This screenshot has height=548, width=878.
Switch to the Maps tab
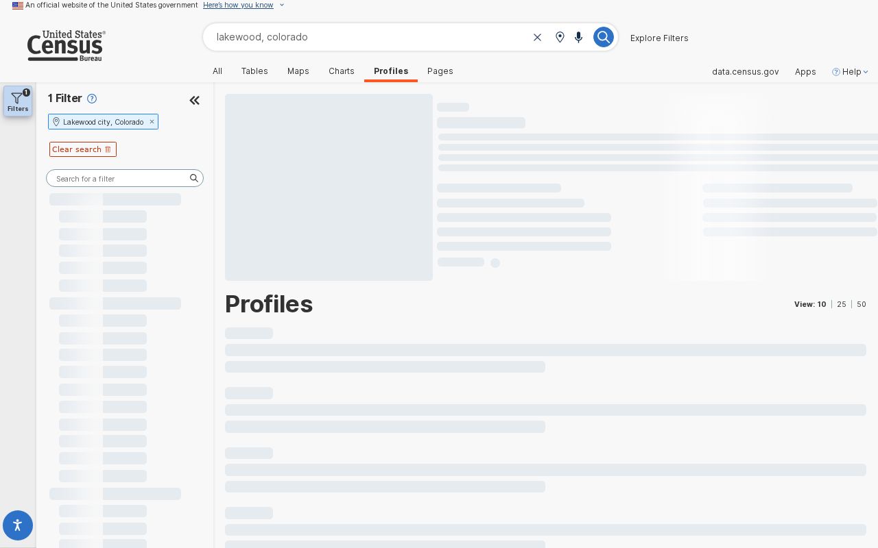click(298, 71)
